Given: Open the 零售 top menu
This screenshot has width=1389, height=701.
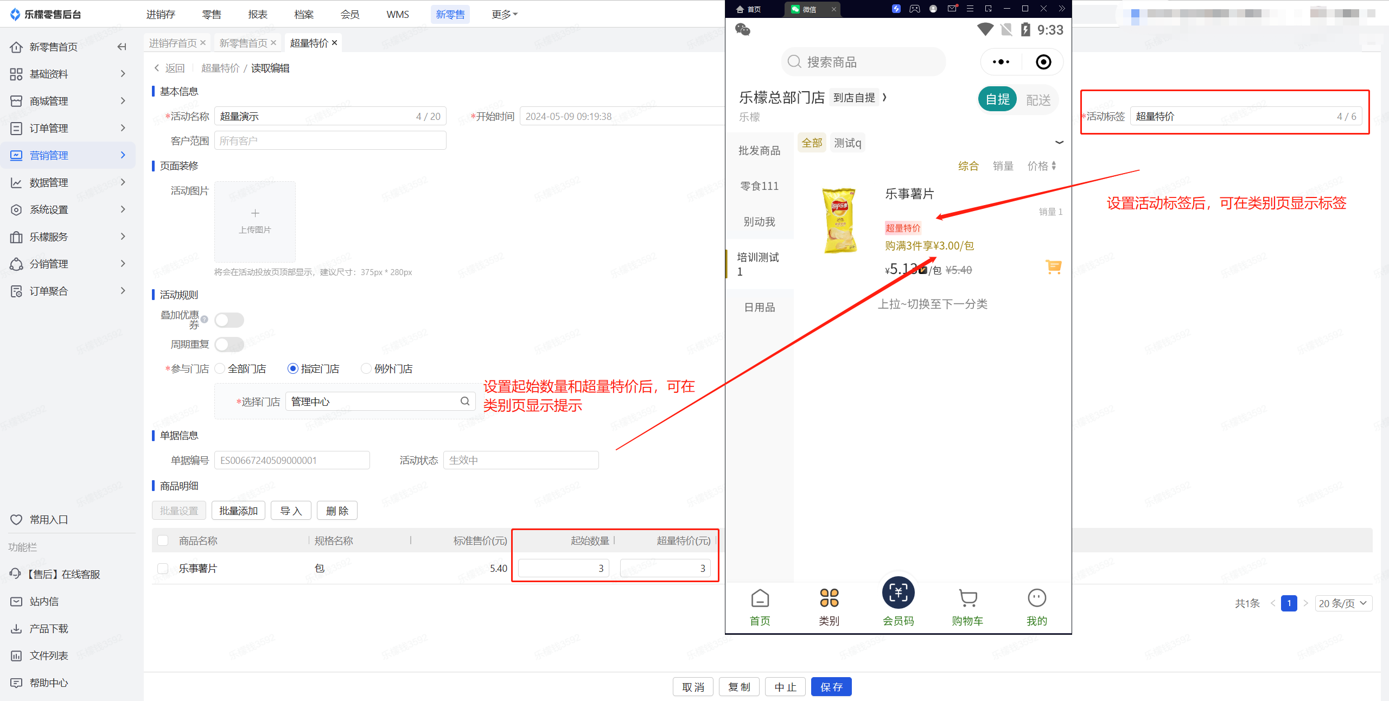Looking at the screenshot, I should 212,14.
